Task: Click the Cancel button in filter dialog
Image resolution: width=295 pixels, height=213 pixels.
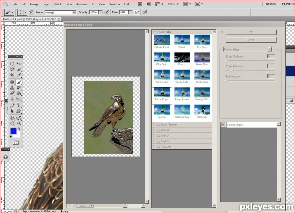Action: 251,40
